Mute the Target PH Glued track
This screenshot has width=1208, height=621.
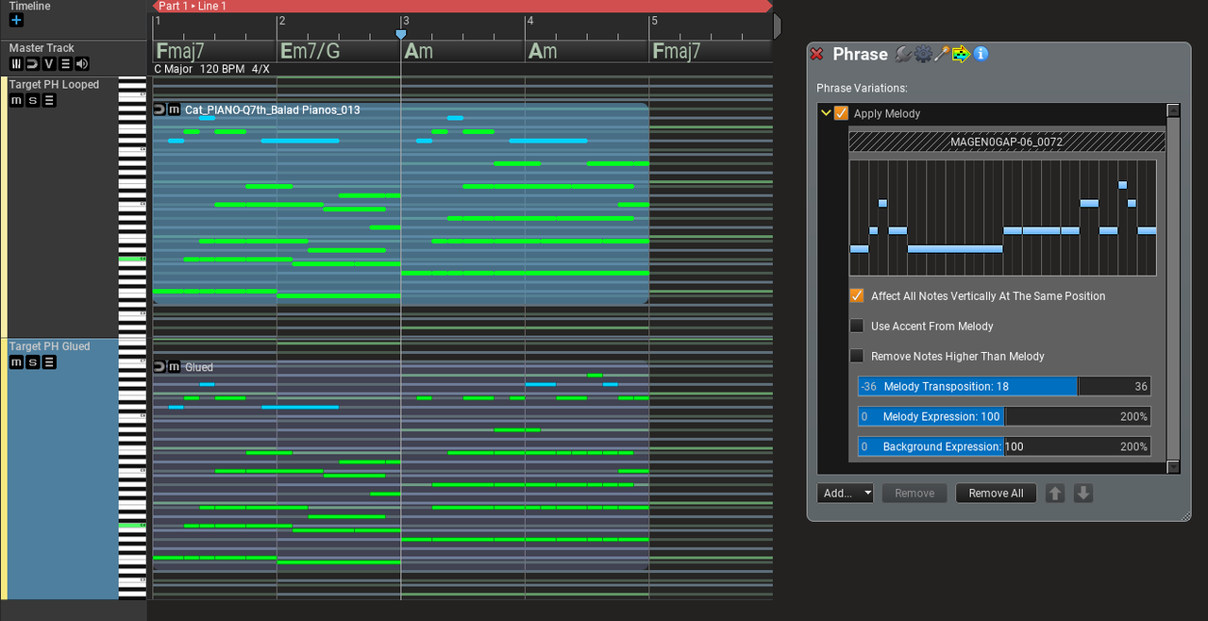(16, 362)
